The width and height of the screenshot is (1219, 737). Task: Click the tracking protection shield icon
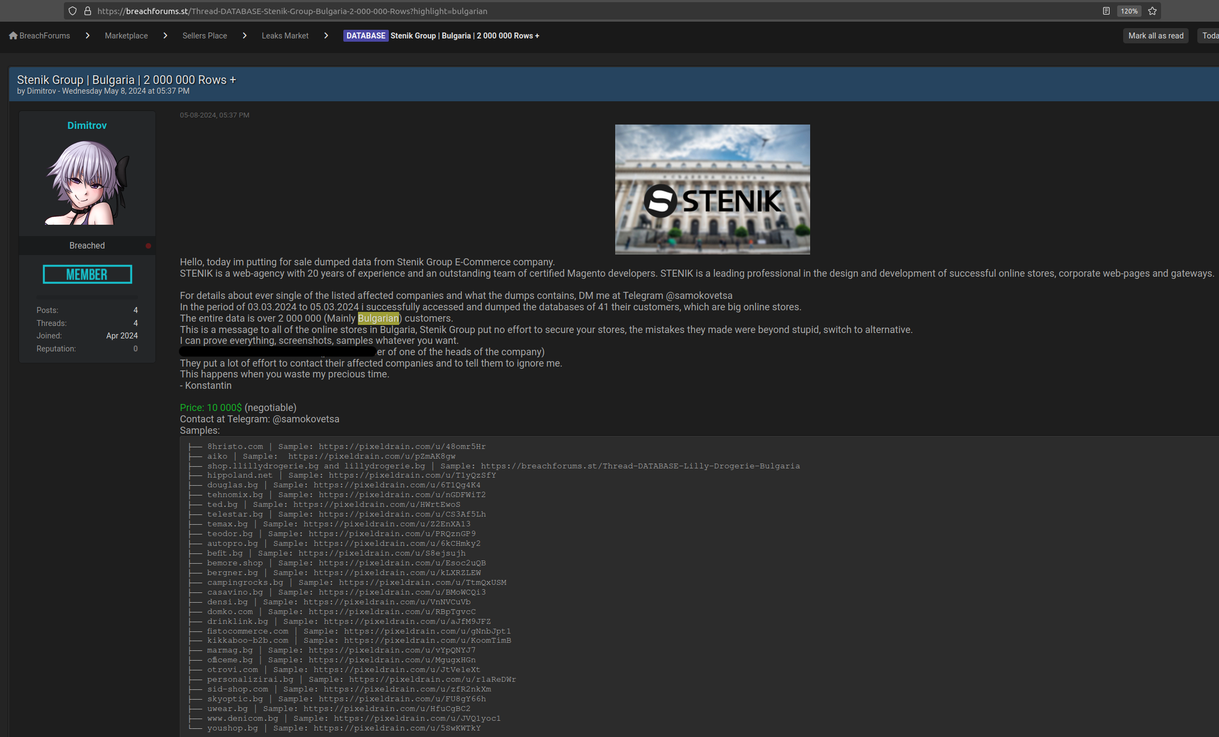click(73, 11)
